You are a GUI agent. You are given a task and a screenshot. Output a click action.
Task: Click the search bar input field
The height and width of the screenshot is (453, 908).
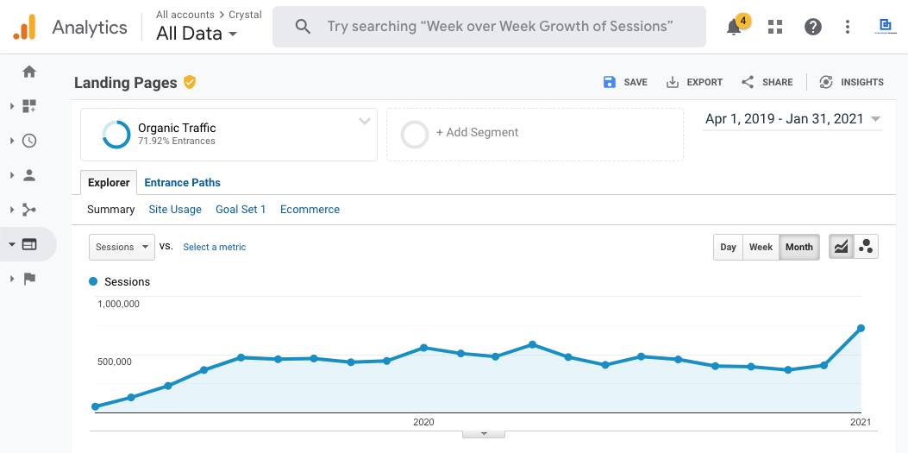point(498,27)
